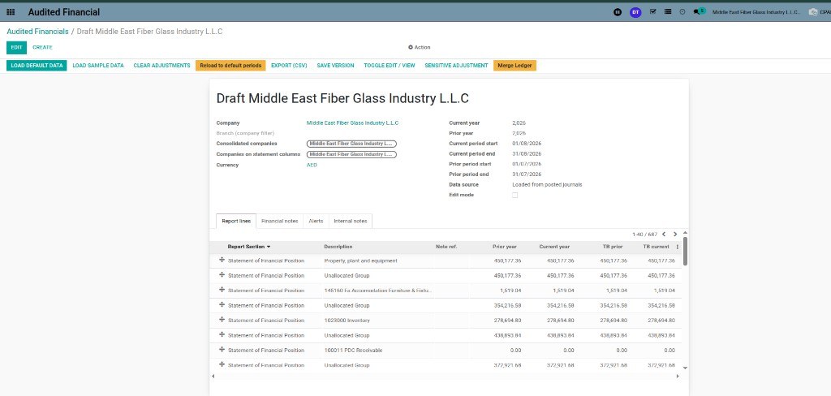
Task: Sort by Report Section column header
Action: pyautogui.click(x=249, y=247)
